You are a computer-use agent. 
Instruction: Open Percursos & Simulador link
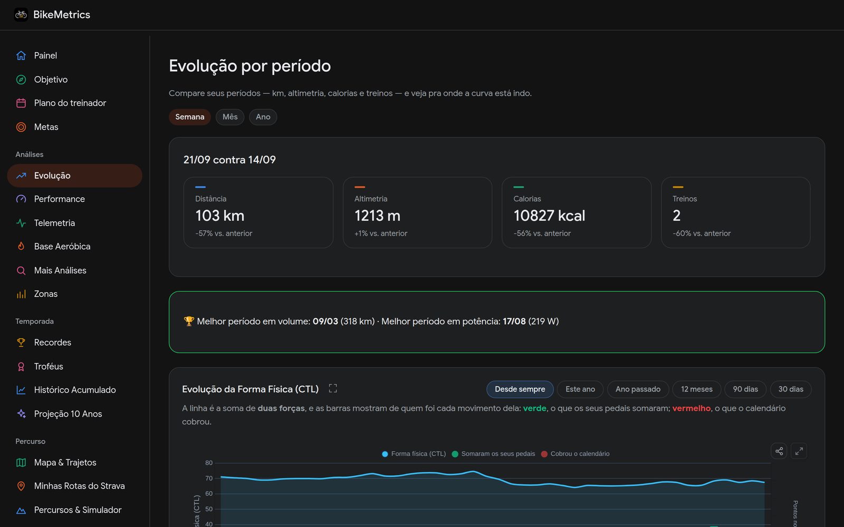74,510
